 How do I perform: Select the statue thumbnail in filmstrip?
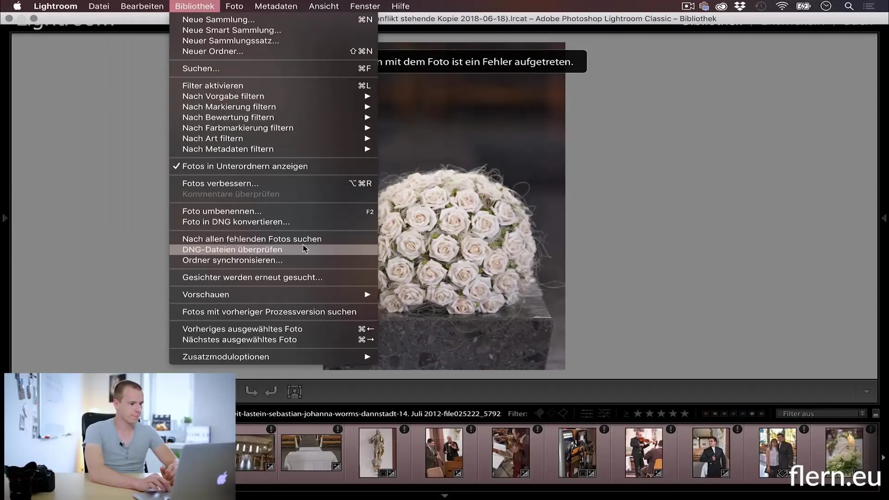click(x=378, y=452)
